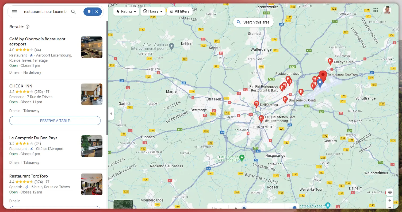Click the Walferdange town label
402x212 pixels.
pyautogui.click(x=261, y=49)
